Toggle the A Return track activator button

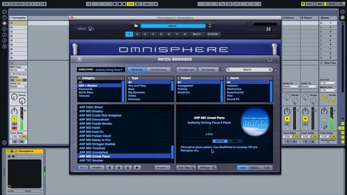[x=287, y=119]
